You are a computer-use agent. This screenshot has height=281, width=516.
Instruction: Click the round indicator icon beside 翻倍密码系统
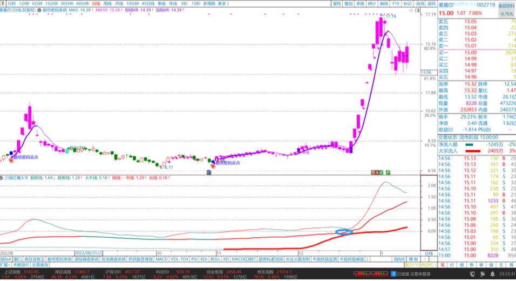click(39, 10)
